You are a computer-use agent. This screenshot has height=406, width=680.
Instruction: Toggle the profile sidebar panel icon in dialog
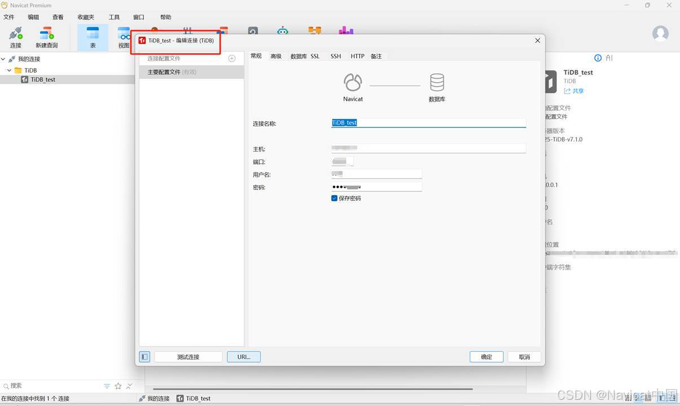tap(144, 357)
